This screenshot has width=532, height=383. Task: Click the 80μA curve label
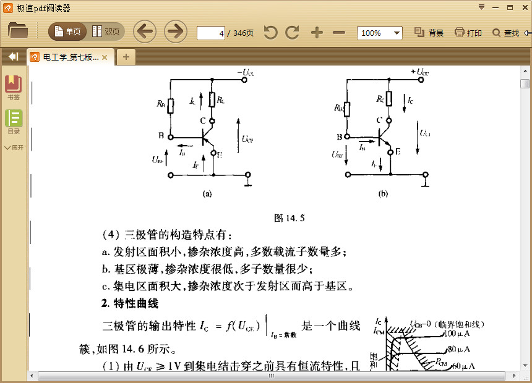pos(459,349)
